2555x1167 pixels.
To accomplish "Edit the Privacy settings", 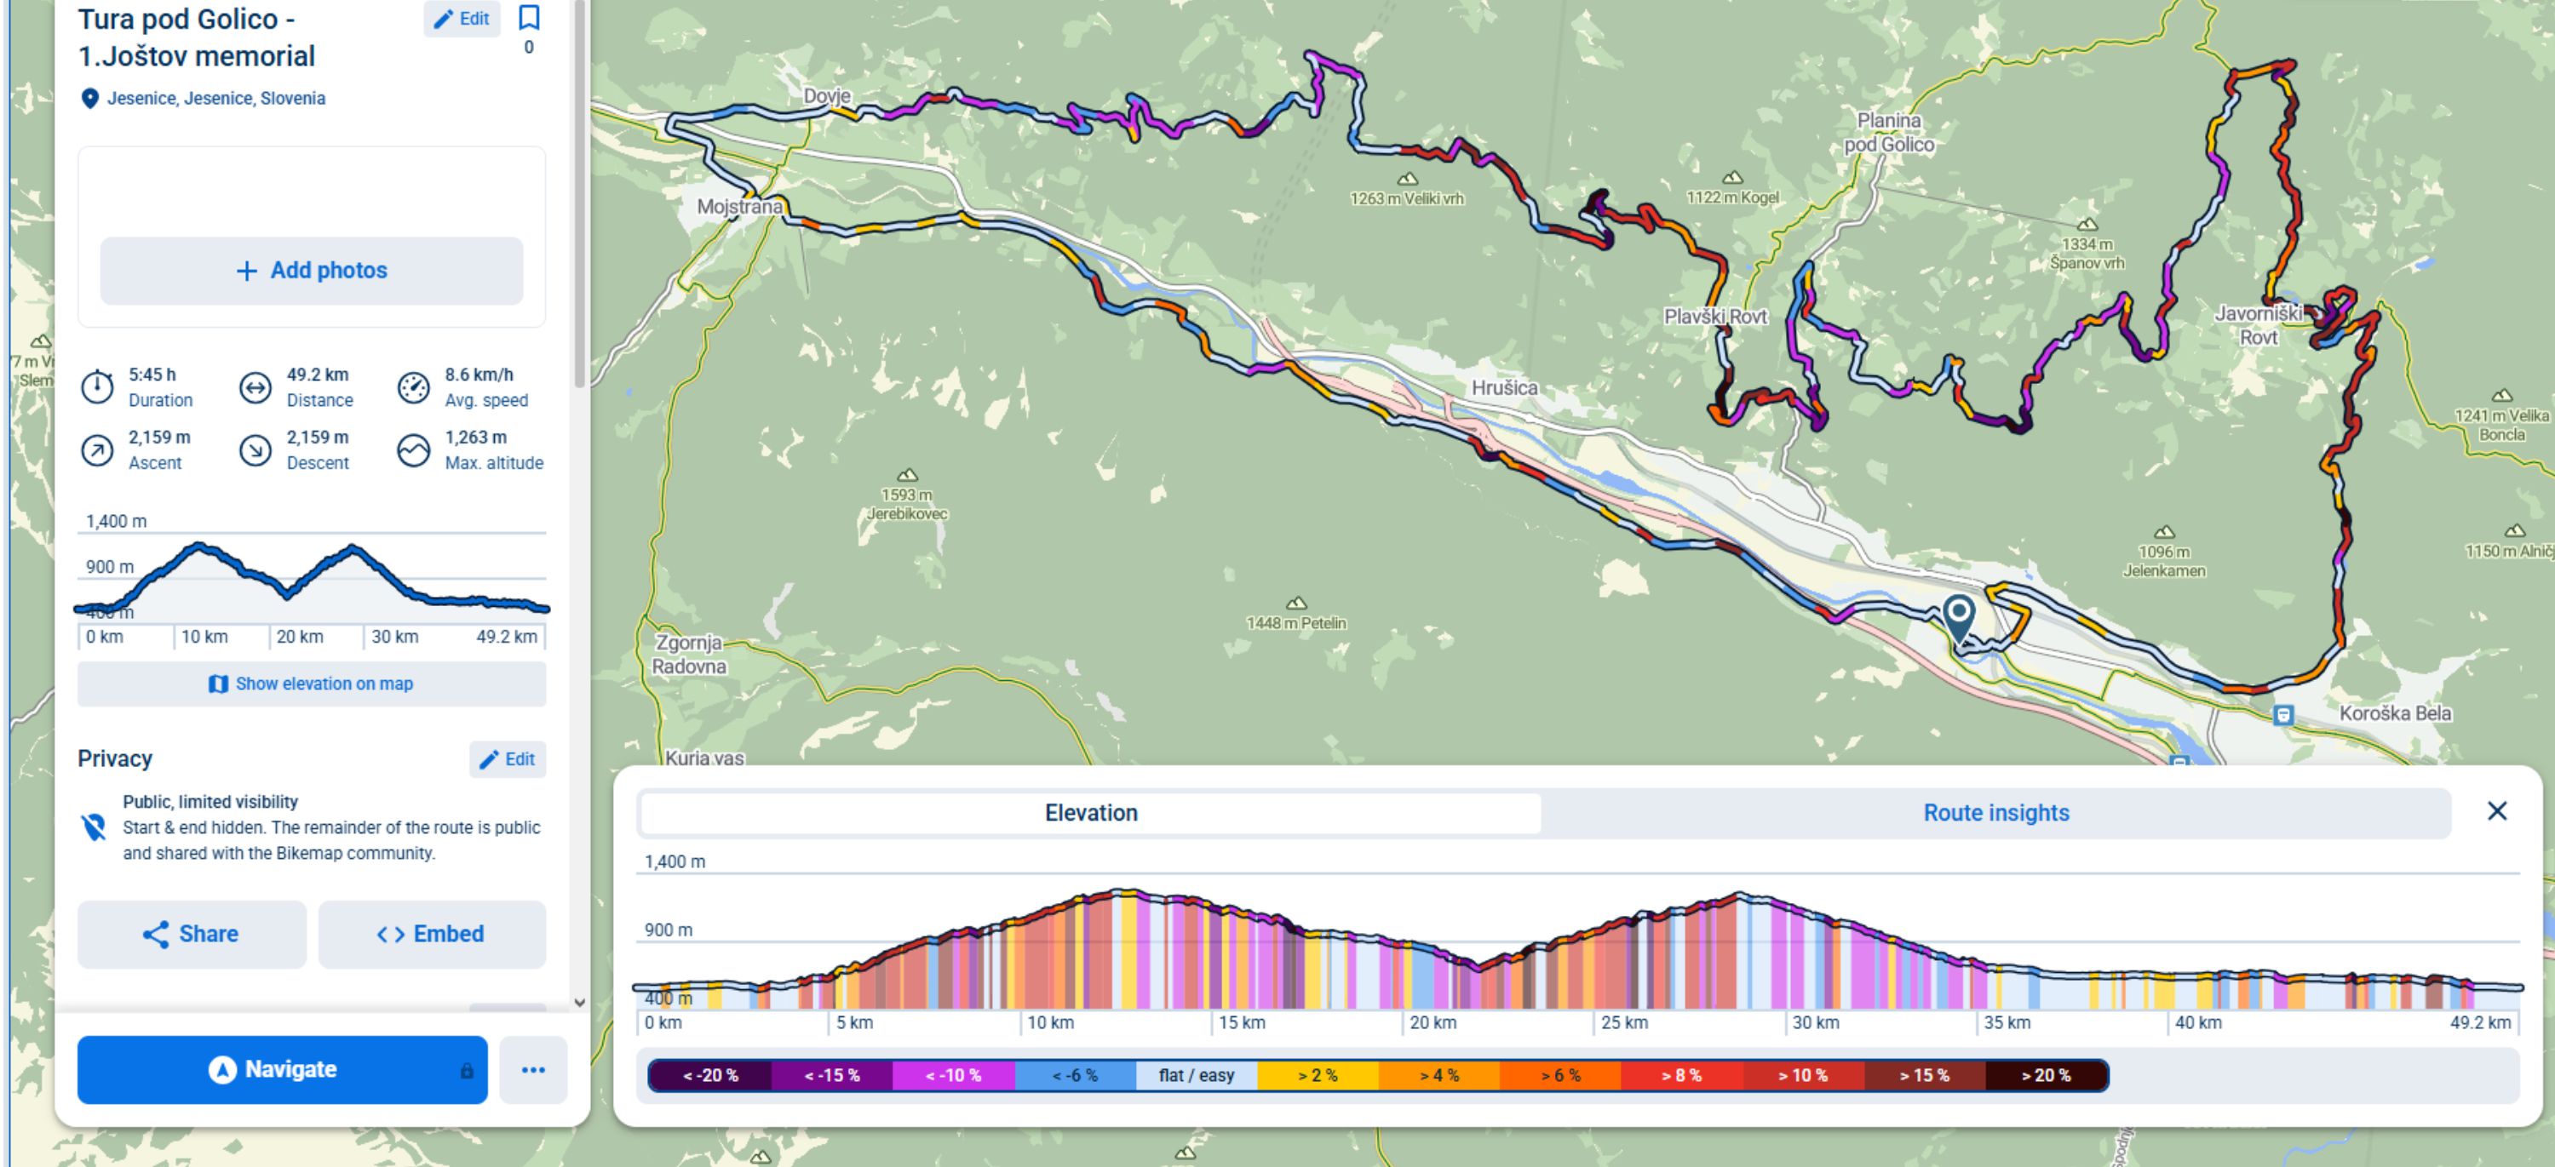I will point(508,759).
